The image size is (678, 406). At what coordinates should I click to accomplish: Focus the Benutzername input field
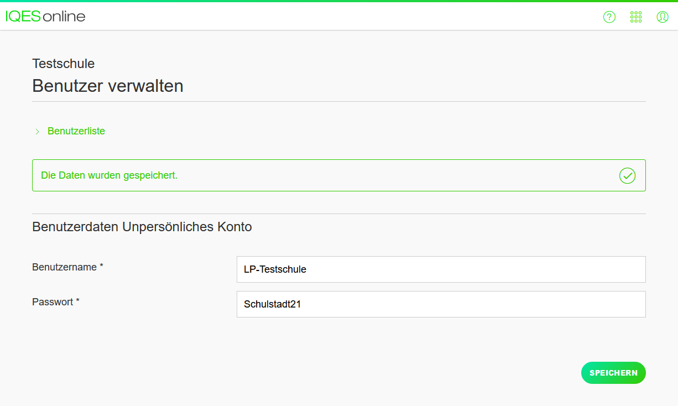(x=441, y=269)
